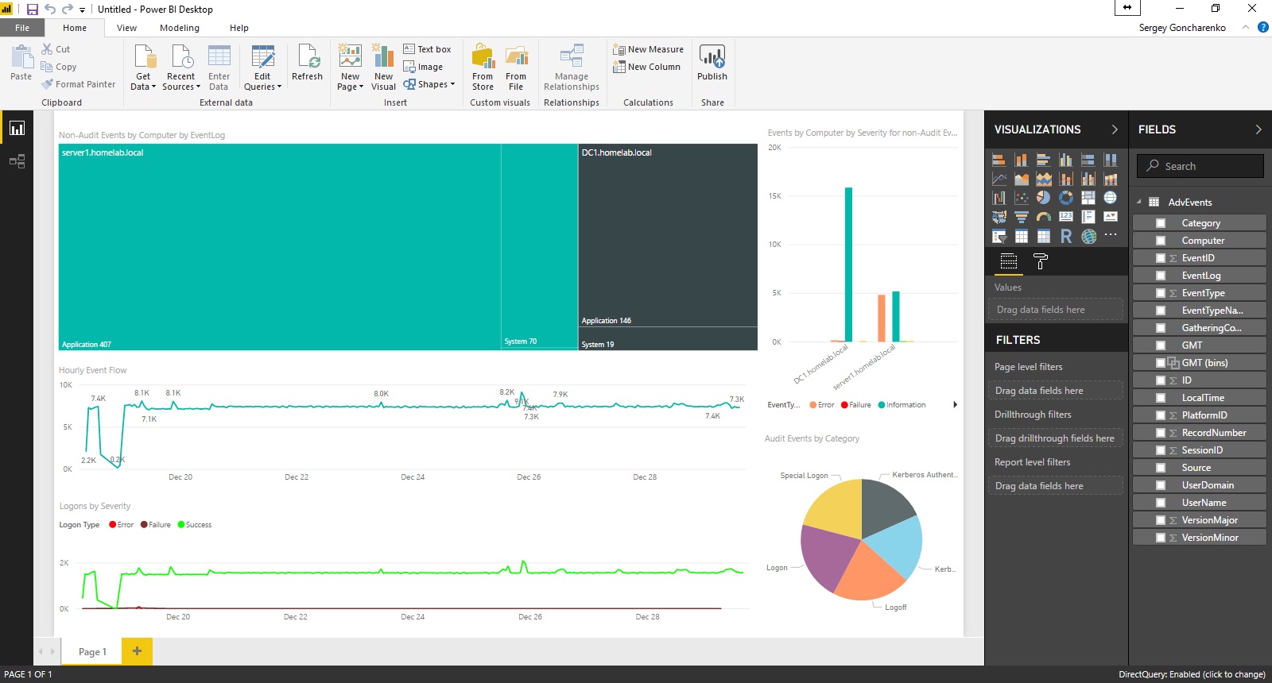The width and height of the screenshot is (1272, 683).
Task: Check the Computer field checkbox
Action: point(1161,241)
